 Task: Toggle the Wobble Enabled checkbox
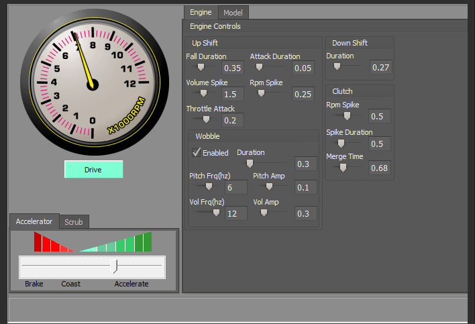click(x=197, y=152)
